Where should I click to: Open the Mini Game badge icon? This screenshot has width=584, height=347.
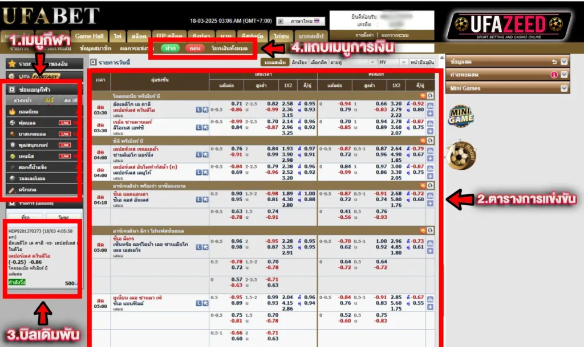[461, 114]
